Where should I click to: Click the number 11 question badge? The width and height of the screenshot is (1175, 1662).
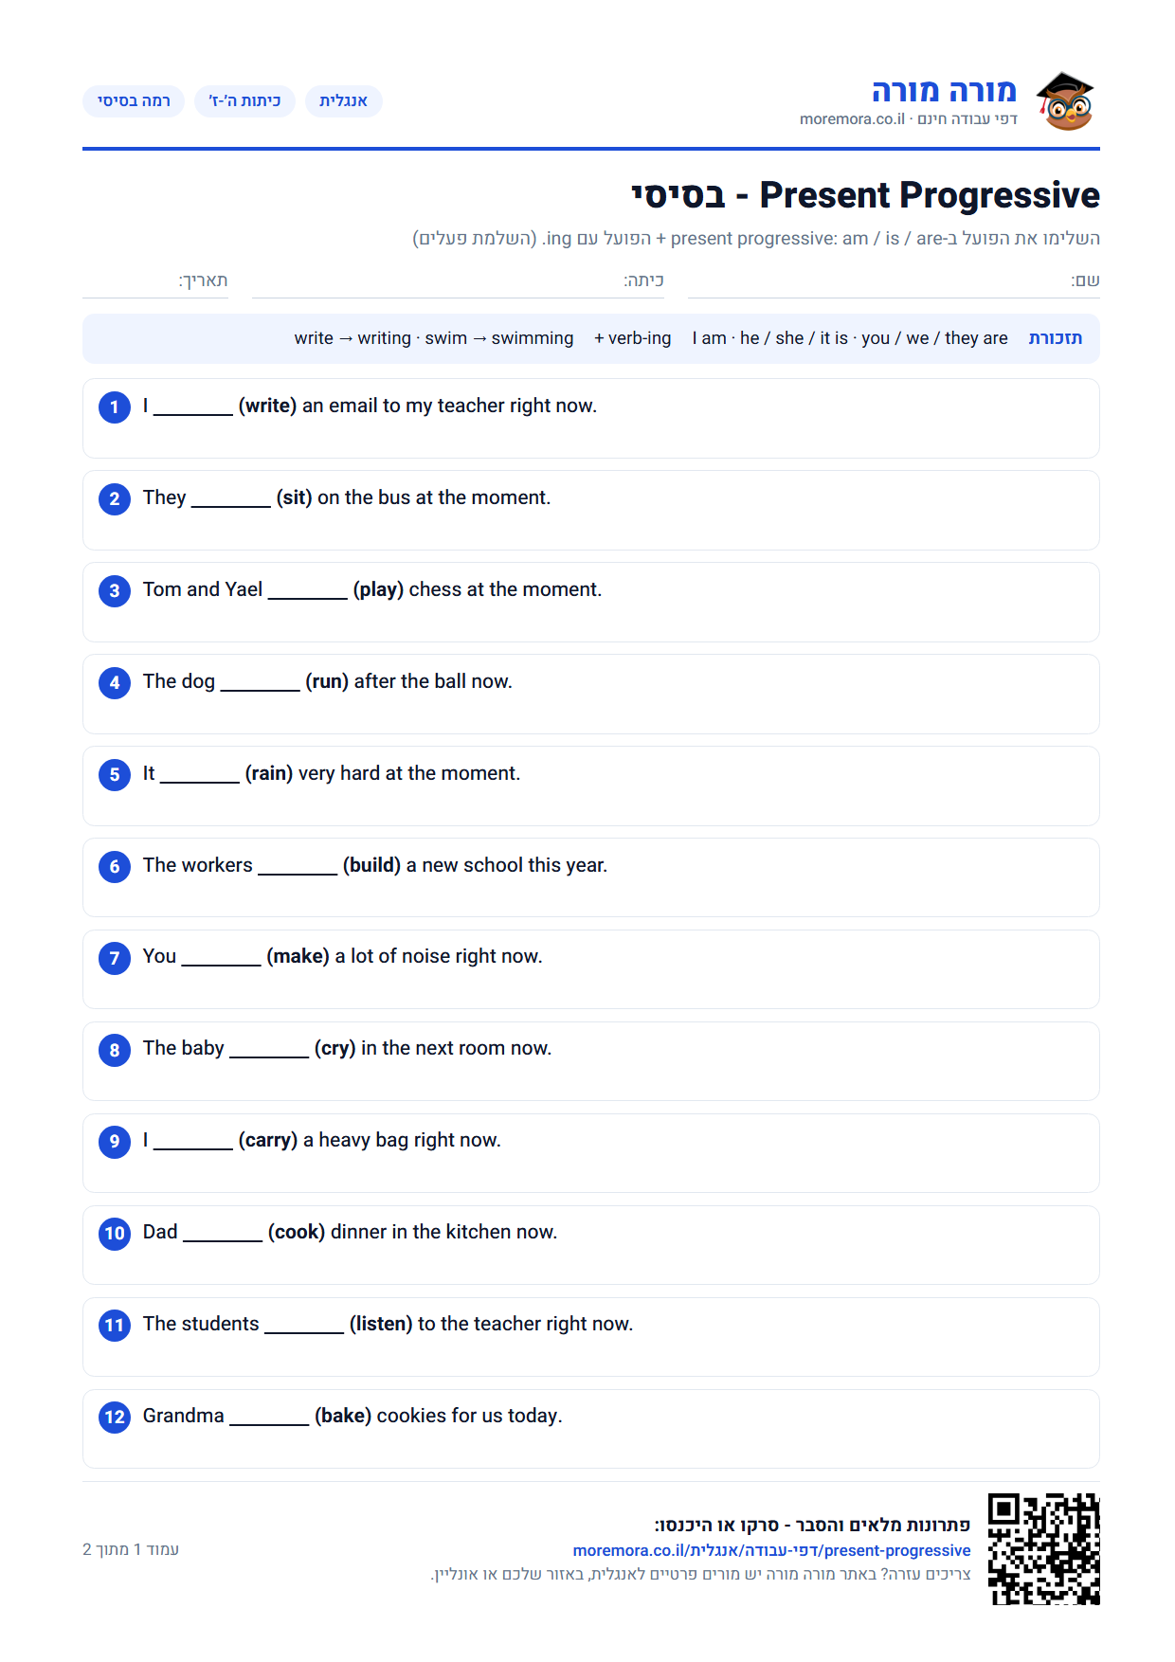click(115, 1326)
